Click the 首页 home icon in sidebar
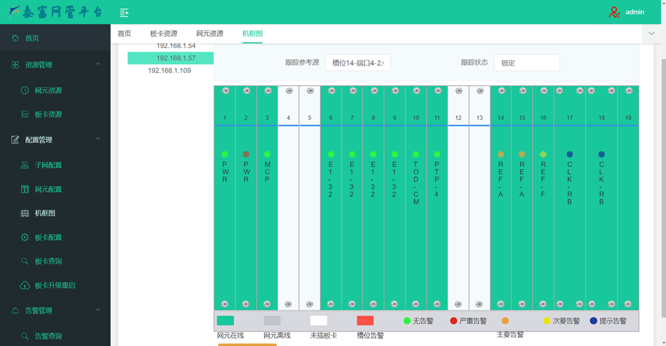Image resolution: width=666 pixels, height=346 pixels. (15, 38)
